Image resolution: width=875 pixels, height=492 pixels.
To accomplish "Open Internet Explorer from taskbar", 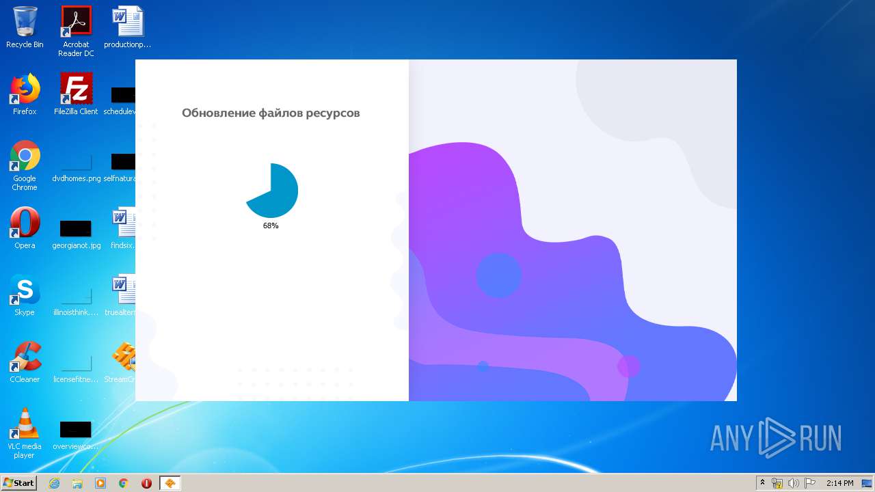I will 54,483.
